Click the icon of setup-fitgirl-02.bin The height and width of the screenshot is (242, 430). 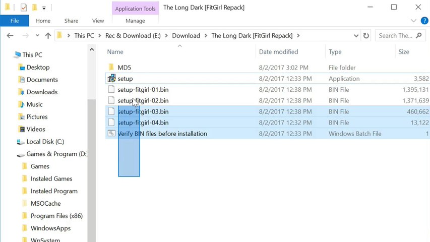click(111, 100)
